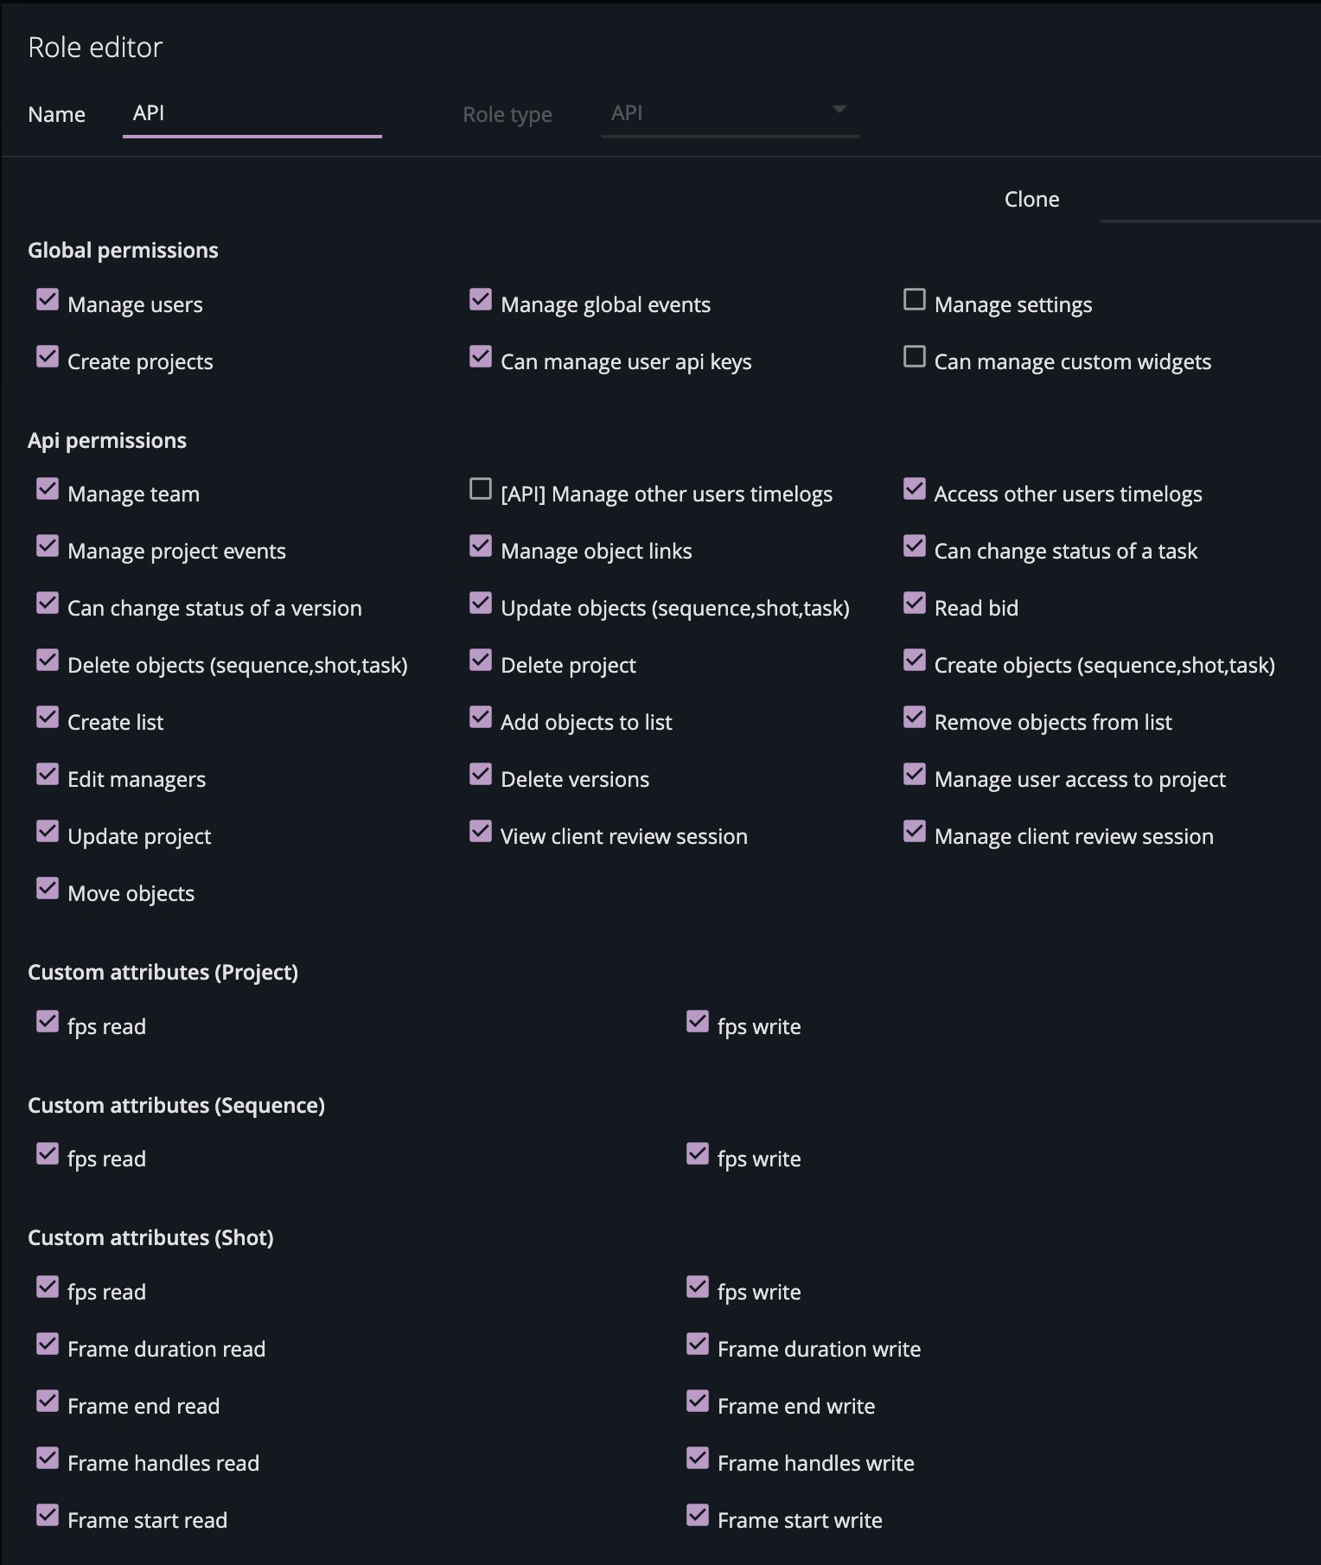This screenshot has height=1565, width=1321.
Task: Enable the Manage settings permission
Action: 914,300
